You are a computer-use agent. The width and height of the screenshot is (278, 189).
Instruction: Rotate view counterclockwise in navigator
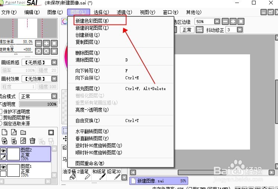38,51
